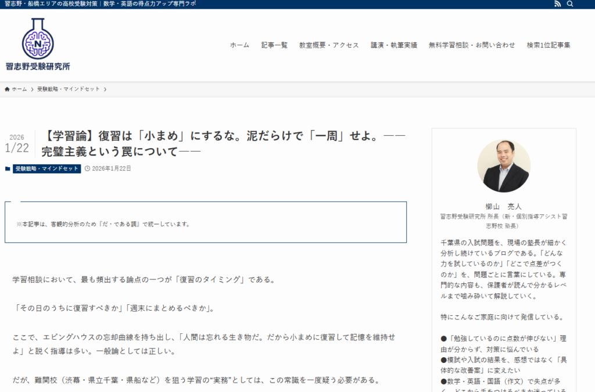This screenshot has width=595, height=392.
Task: Click the author profile photo
Action: [503, 166]
